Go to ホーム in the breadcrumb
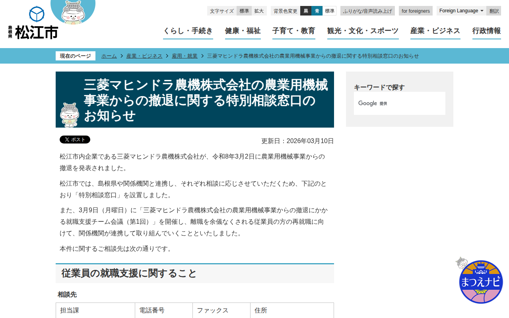This screenshot has width=509, height=318. (x=109, y=56)
